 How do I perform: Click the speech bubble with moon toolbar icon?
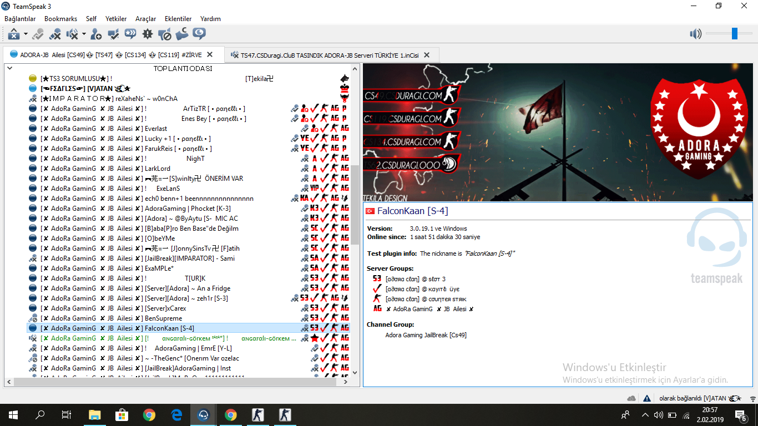pos(199,34)
